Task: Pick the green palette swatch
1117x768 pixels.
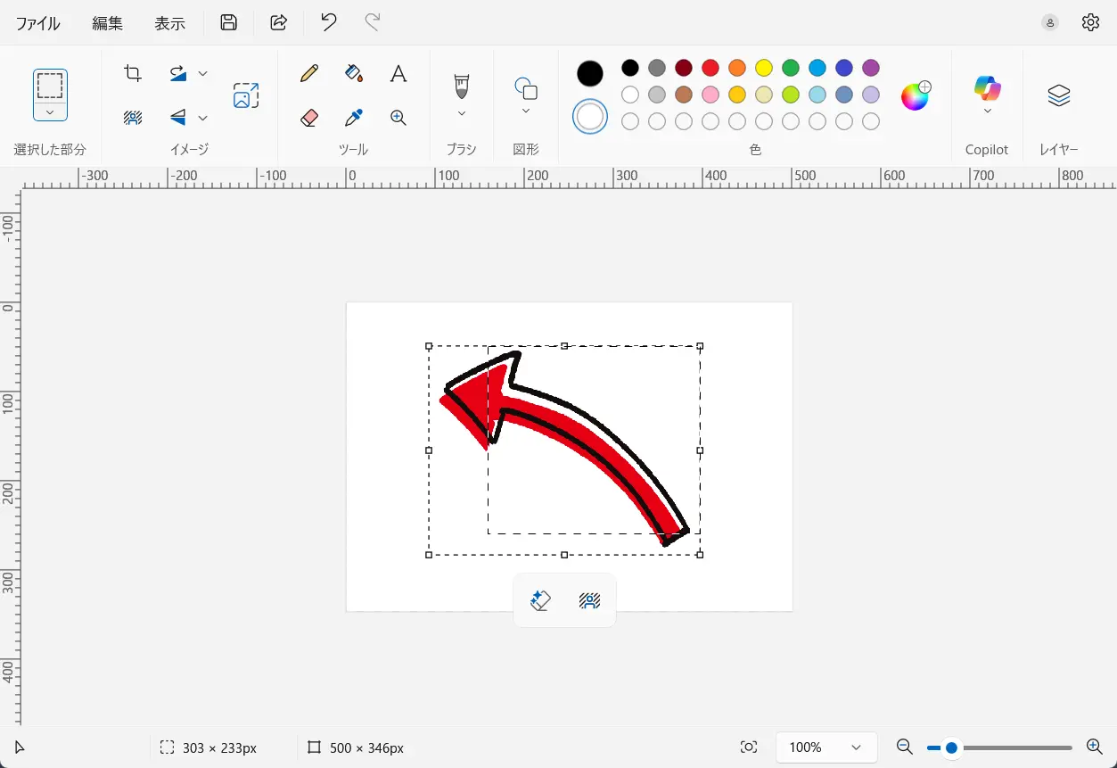Action: pyautogui.click(x=791, y=68)
